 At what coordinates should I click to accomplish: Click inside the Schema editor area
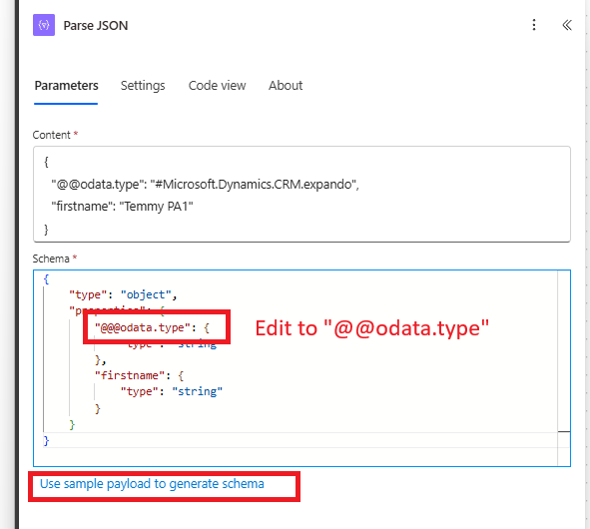coord(301,368)
